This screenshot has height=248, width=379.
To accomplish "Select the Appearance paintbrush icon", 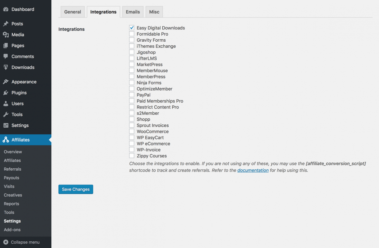I will click(x=6, y=82).
